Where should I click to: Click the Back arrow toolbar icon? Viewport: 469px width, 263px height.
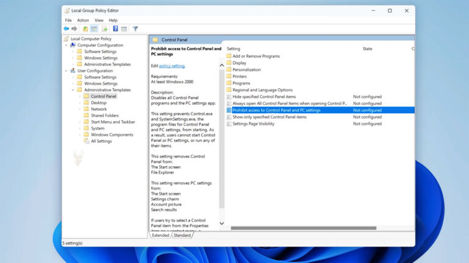pyautogui.click(x=66, y=29)
